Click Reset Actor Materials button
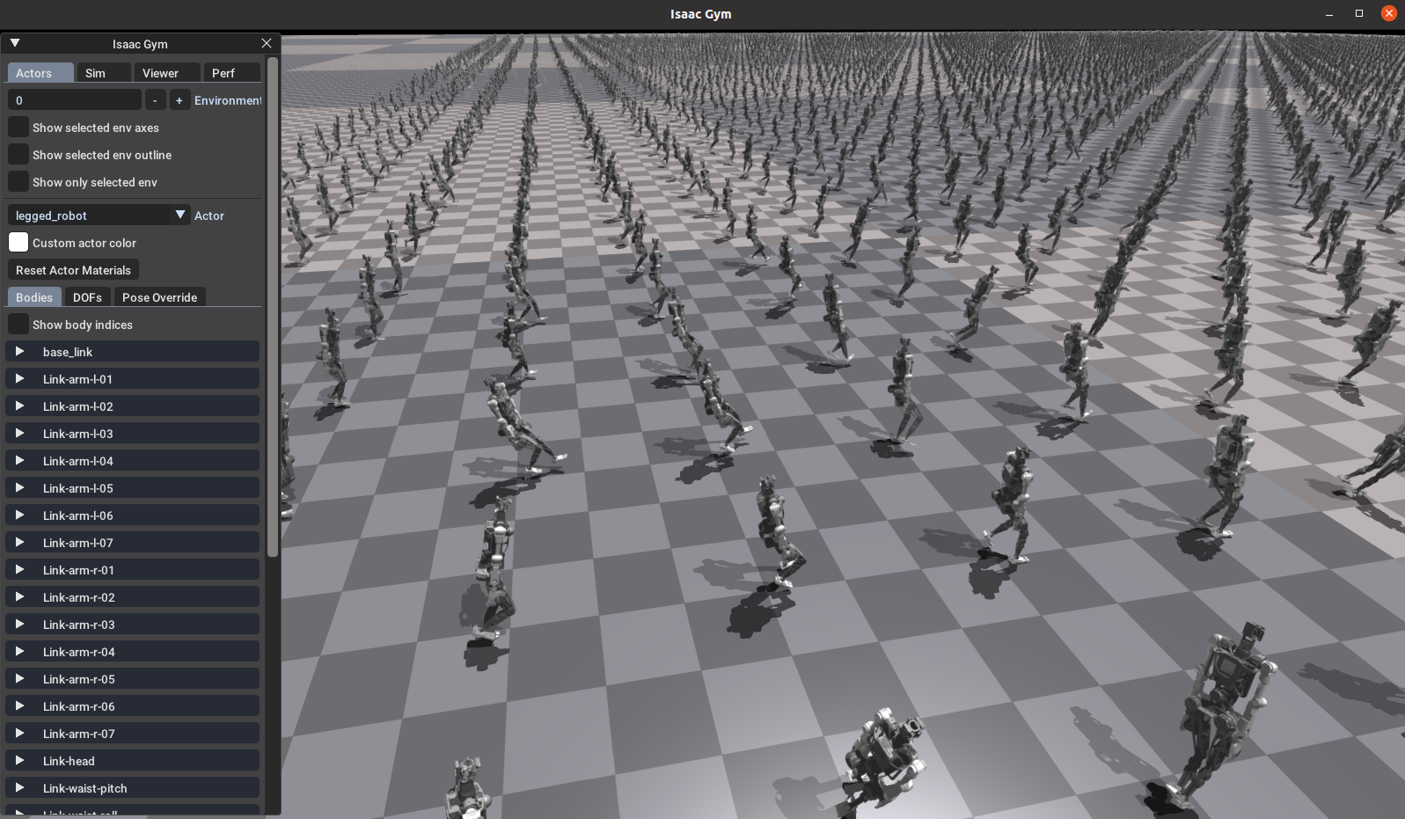Viewport: 1405px width, 819px height. pyautogui.click(x=73, y=270)
